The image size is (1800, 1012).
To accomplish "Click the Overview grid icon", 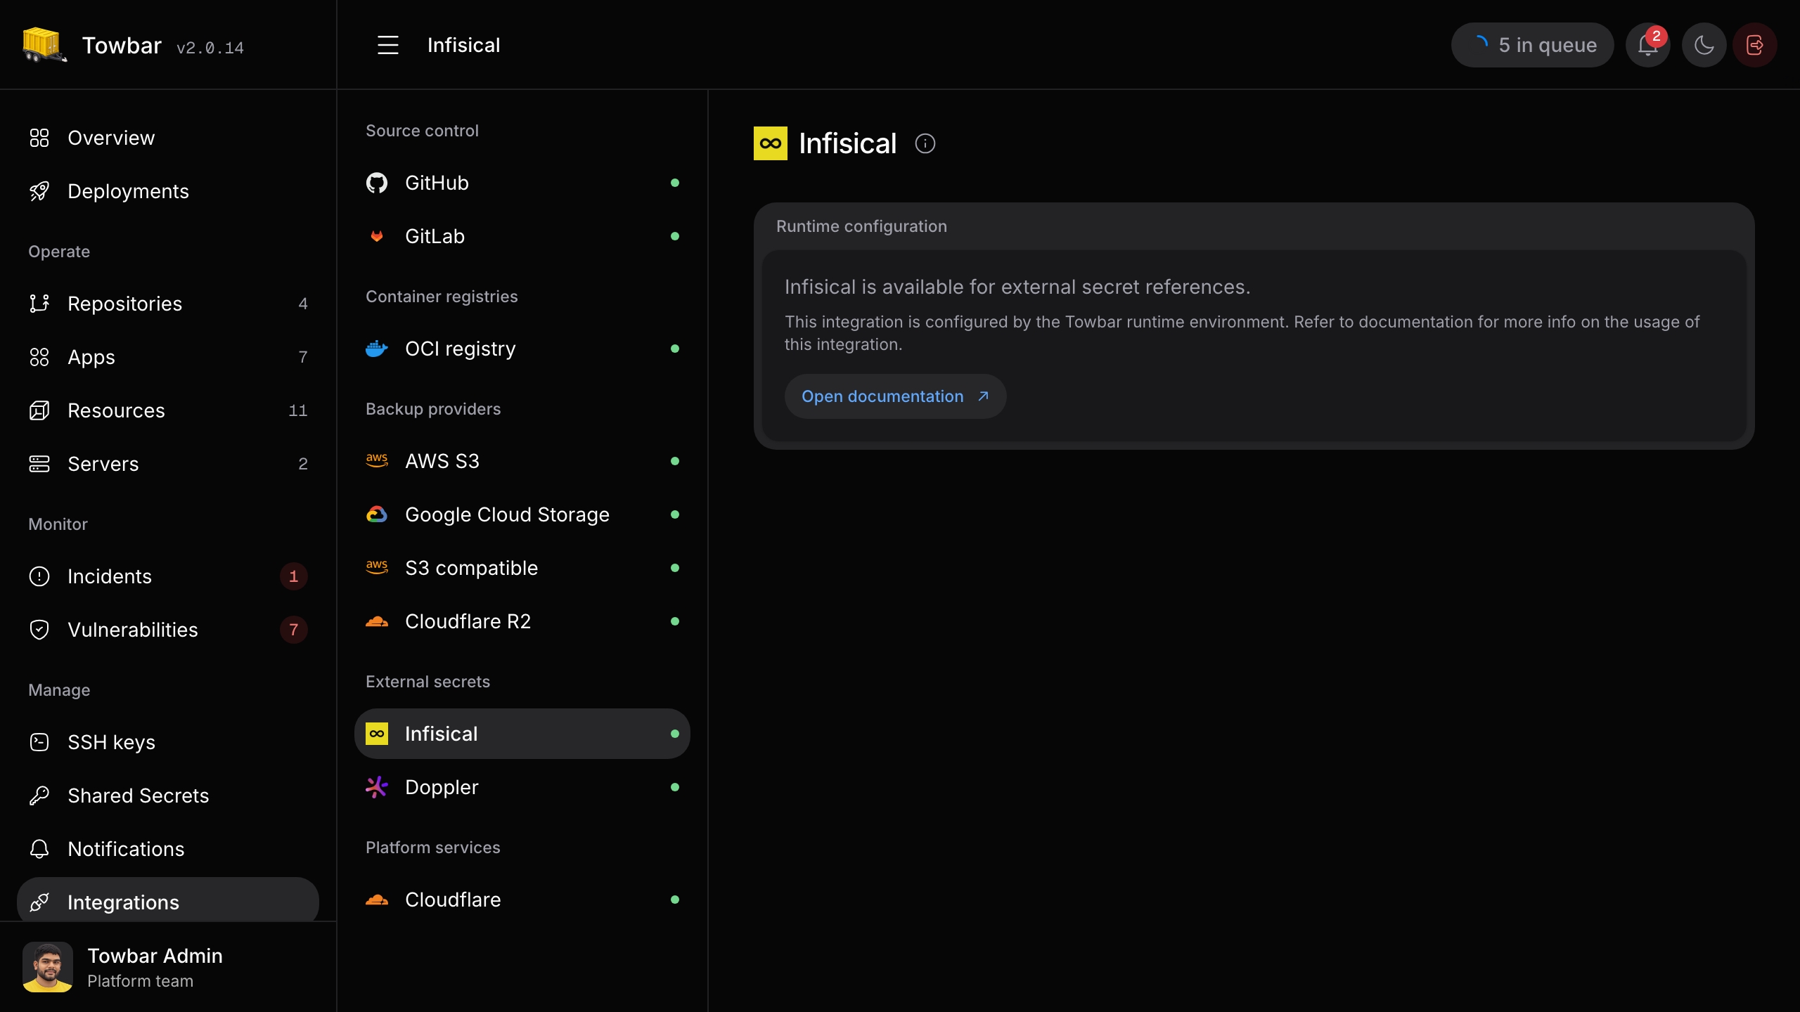I will [x=39, y=138].
